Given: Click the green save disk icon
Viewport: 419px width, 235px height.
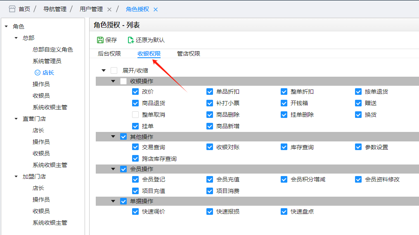Looking at the screenshot, I should (x=100, y=40).
